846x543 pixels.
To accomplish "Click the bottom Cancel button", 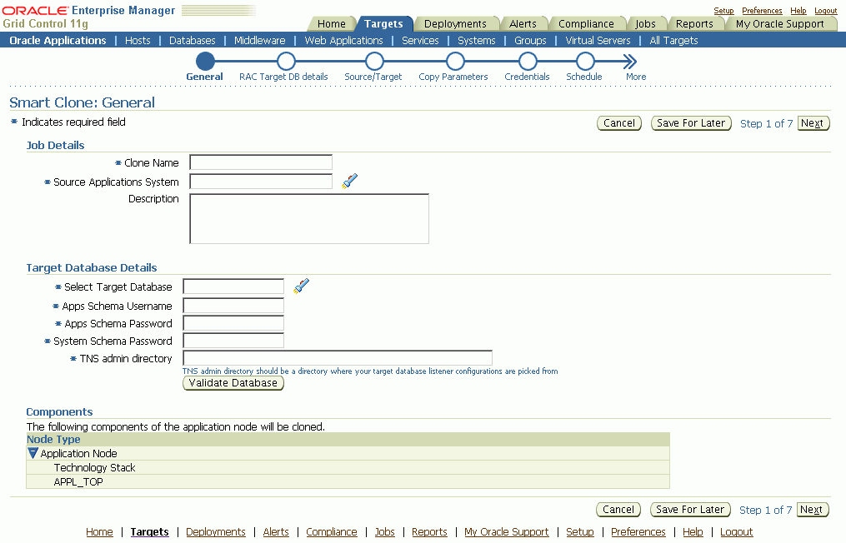I will pos(618,510).
